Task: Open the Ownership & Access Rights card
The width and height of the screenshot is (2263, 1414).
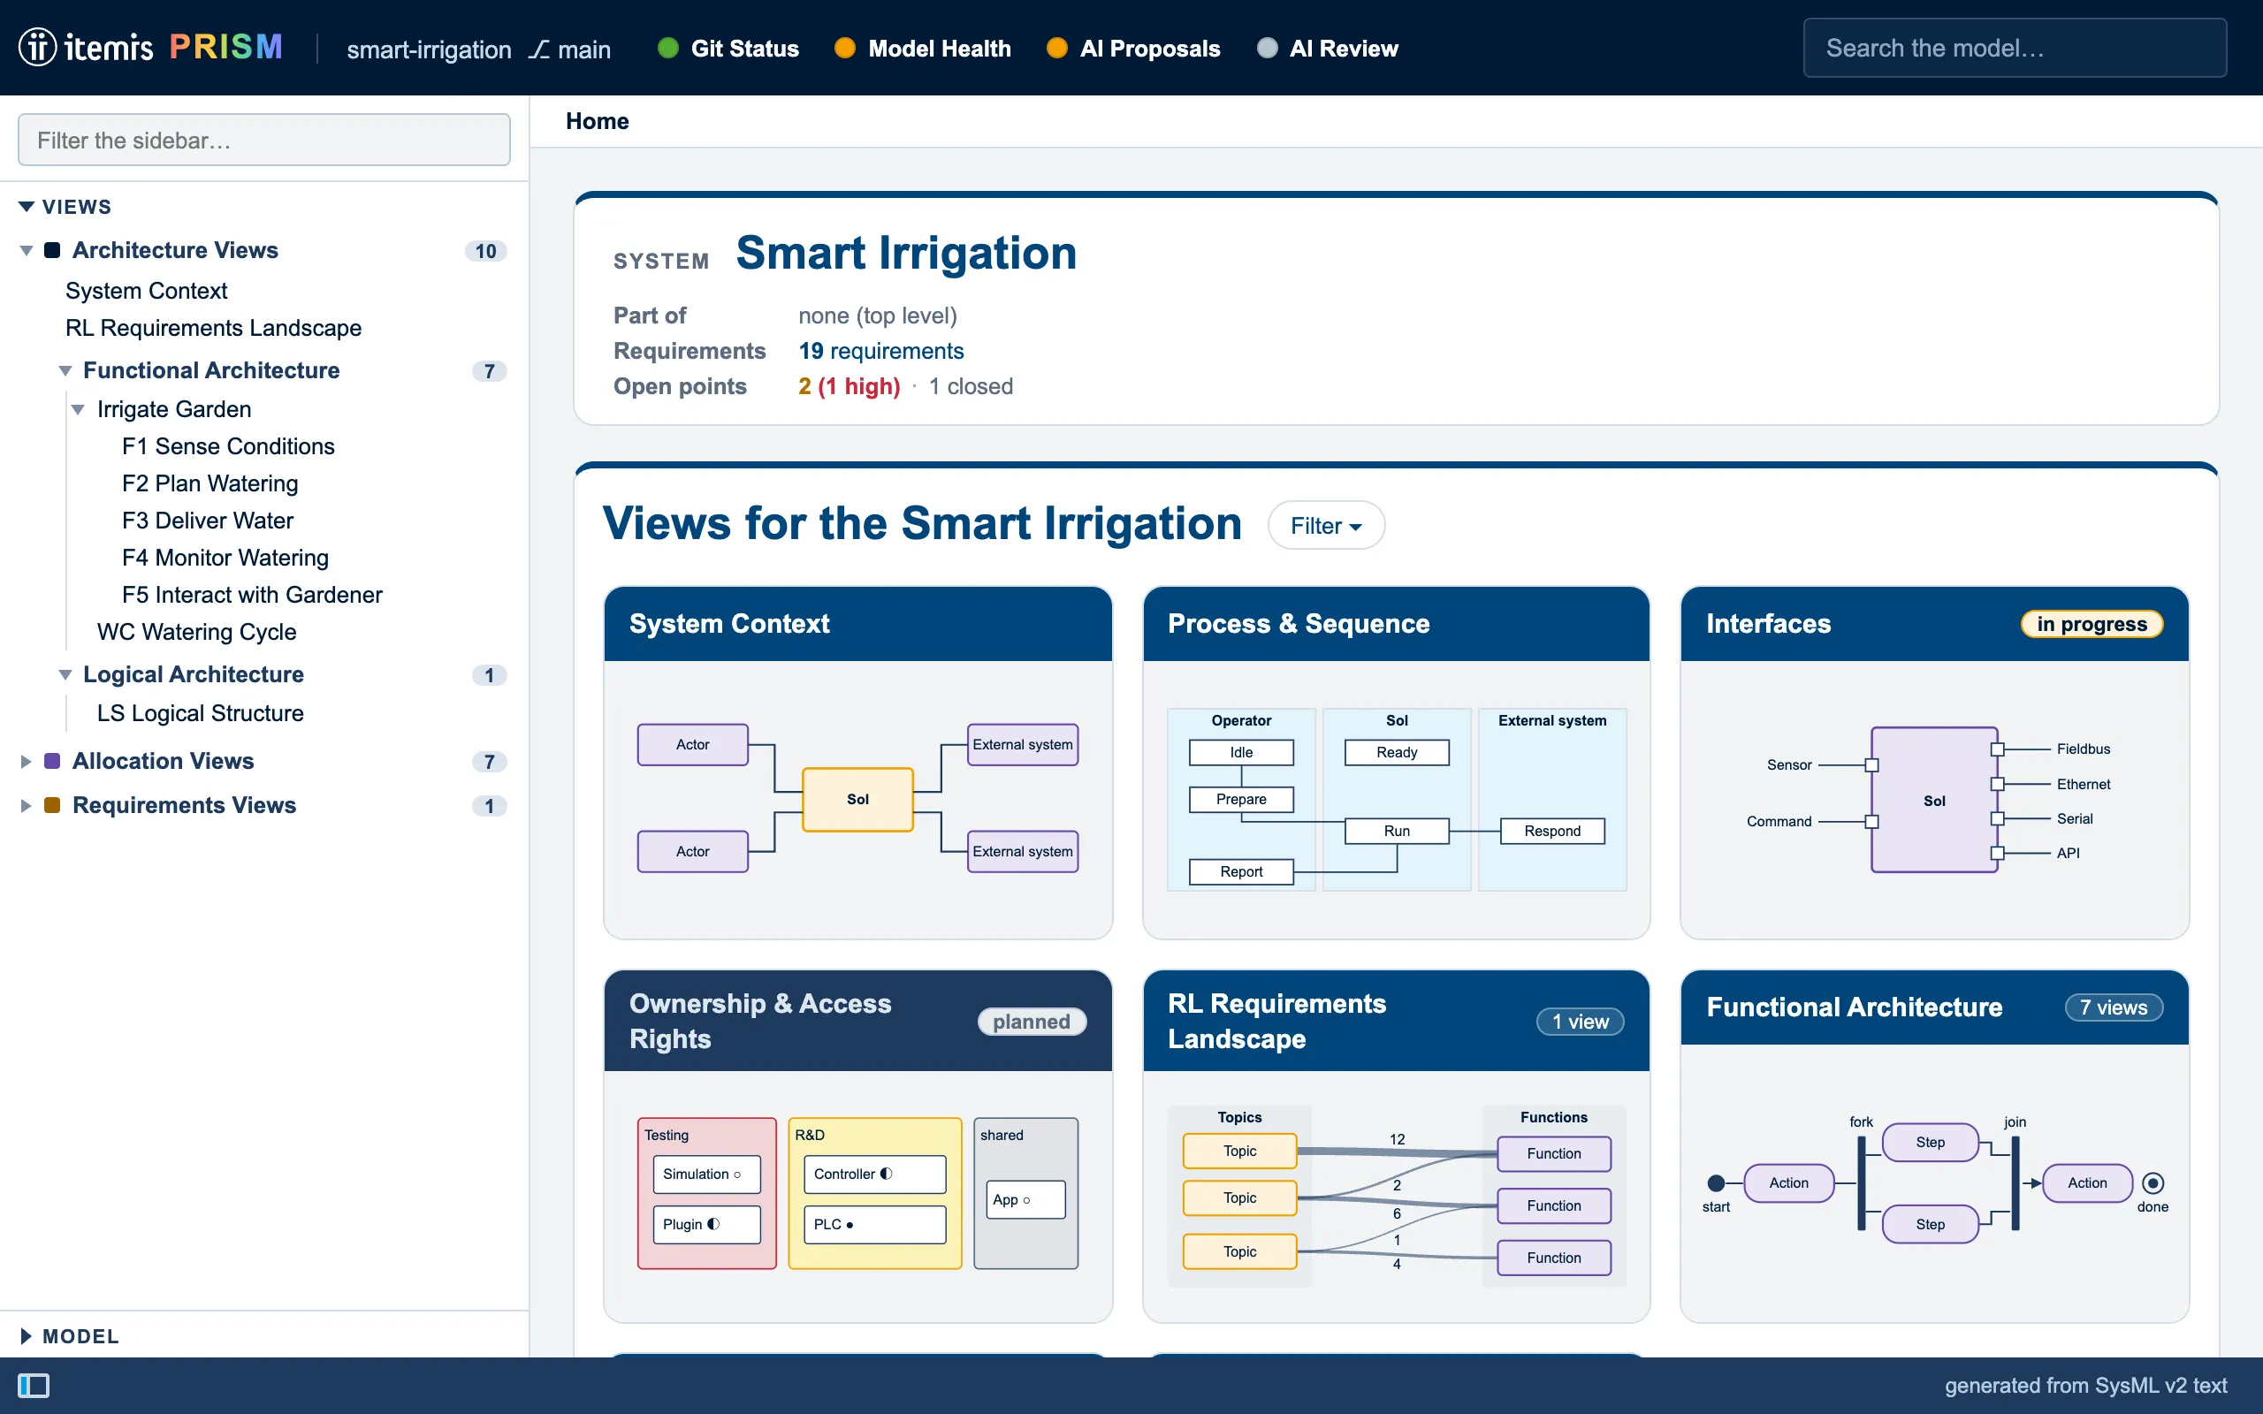Action: click(857, 1145)
